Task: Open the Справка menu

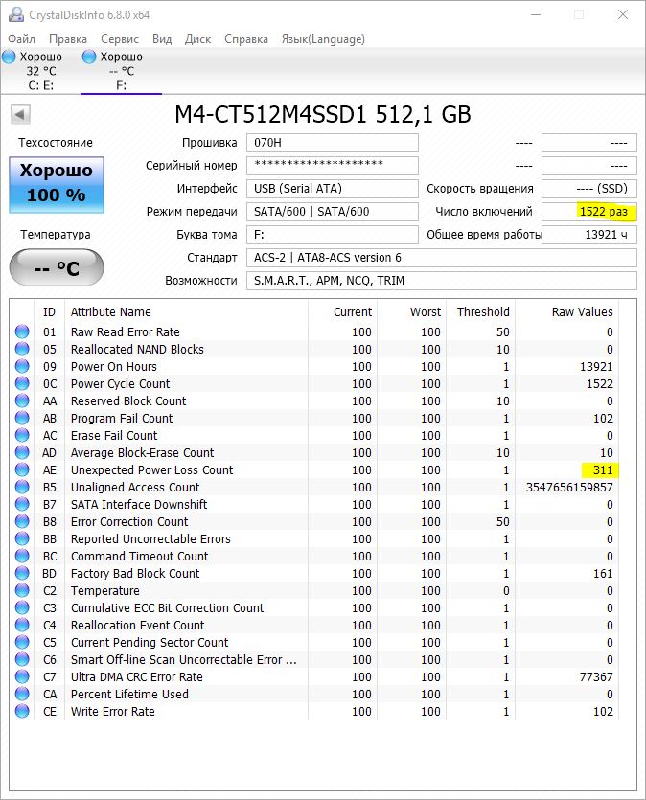Action: coord(246,39)
